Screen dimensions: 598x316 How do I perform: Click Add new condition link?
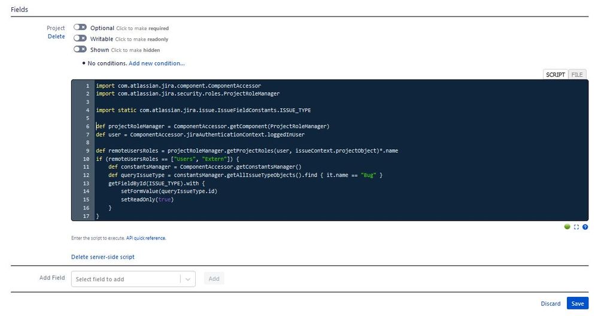[157, 63]
